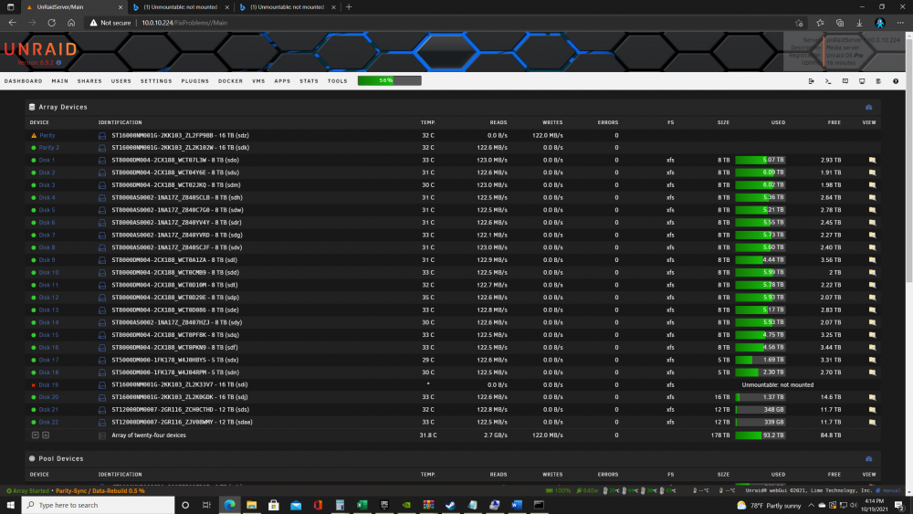This screenshot has width=913, height=514.
Task: Open the Settings menu
Action: (156, 81)
